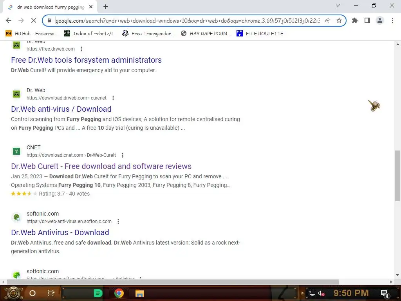The image size is (401, 301).
Task: Click the muted volume tray icon
Action: click(x=321, y=293)
